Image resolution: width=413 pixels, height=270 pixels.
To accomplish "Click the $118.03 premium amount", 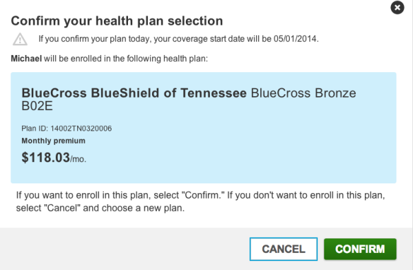I will tap(45, 157).
